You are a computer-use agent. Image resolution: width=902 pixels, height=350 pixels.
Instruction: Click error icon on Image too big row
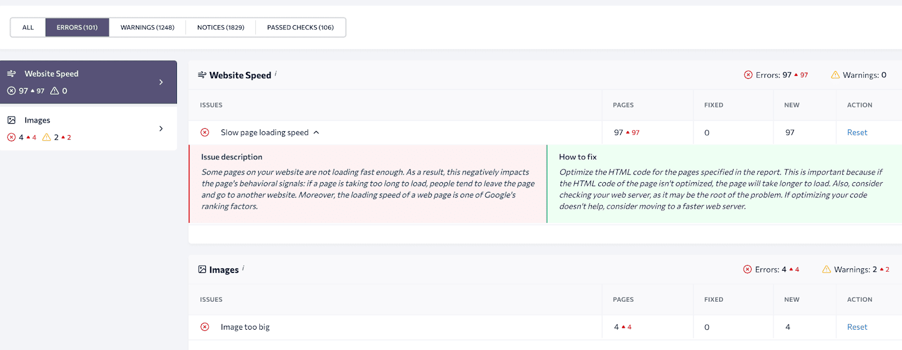click(205, 327)
